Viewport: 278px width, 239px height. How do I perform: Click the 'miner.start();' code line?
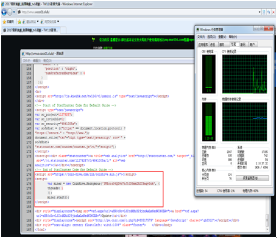pos(58,197)
